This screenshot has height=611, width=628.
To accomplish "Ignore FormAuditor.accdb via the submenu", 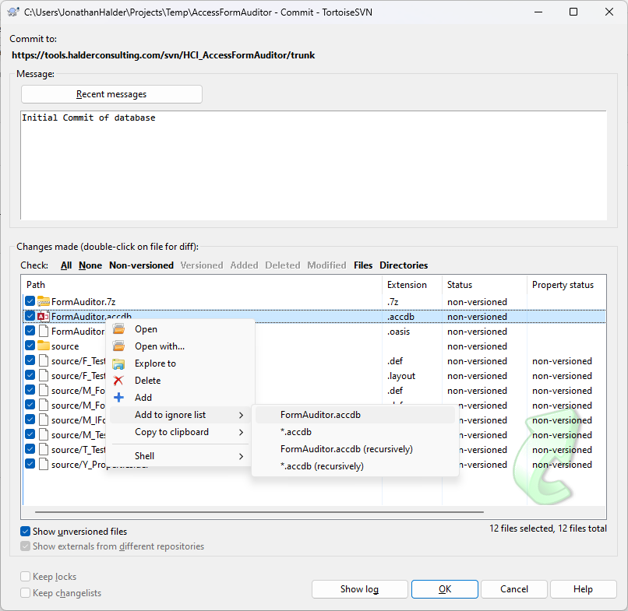I will point(355,415).
